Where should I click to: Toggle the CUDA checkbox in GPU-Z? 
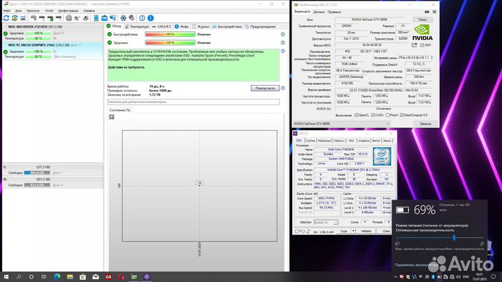pos(373,115)
